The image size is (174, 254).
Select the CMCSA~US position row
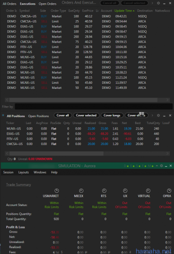(87, 144)
